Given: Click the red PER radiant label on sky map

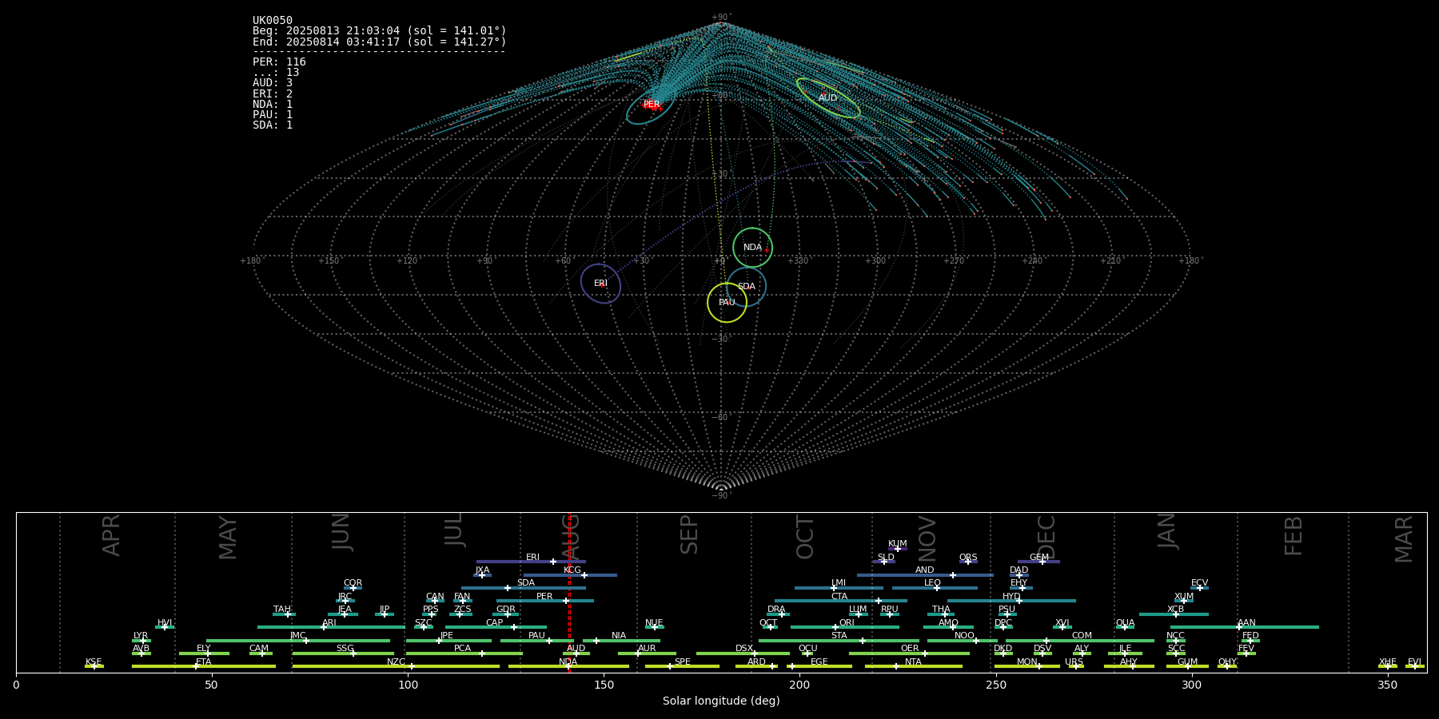Looking at the screenshot, I should [652, 105].
